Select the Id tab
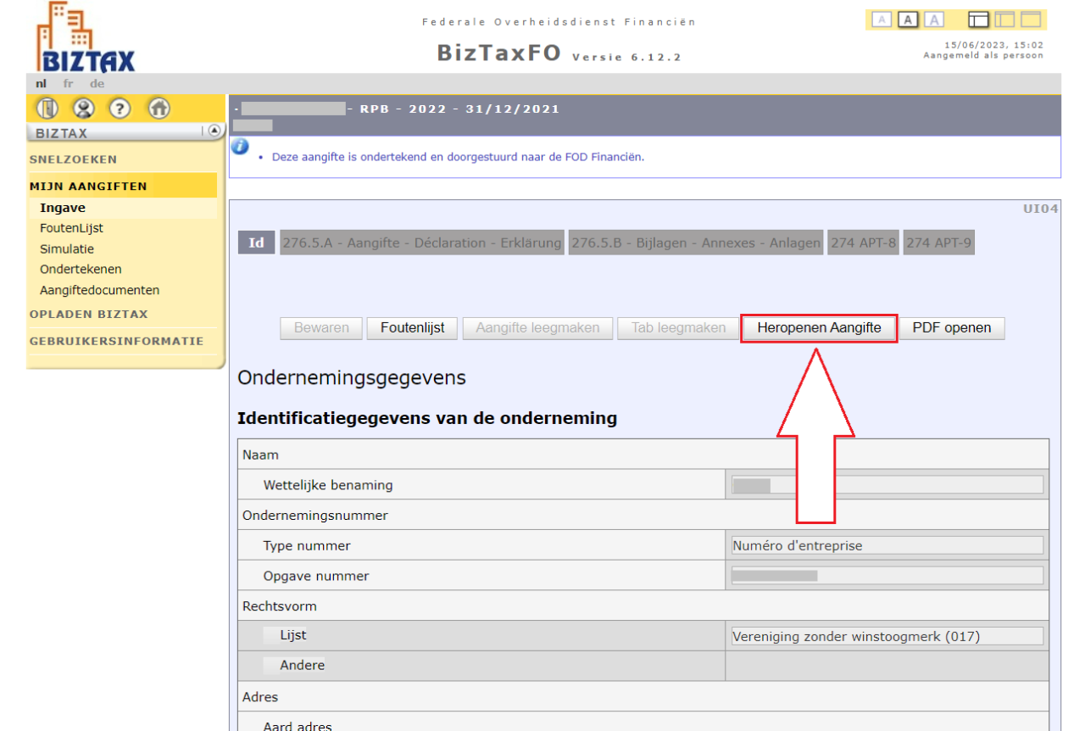Screen dimensions: 1085x731 [257, 243]
